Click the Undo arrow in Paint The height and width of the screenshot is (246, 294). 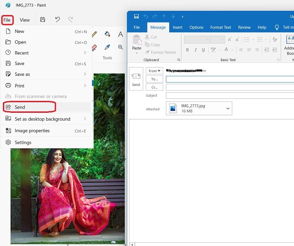(58, 20)
